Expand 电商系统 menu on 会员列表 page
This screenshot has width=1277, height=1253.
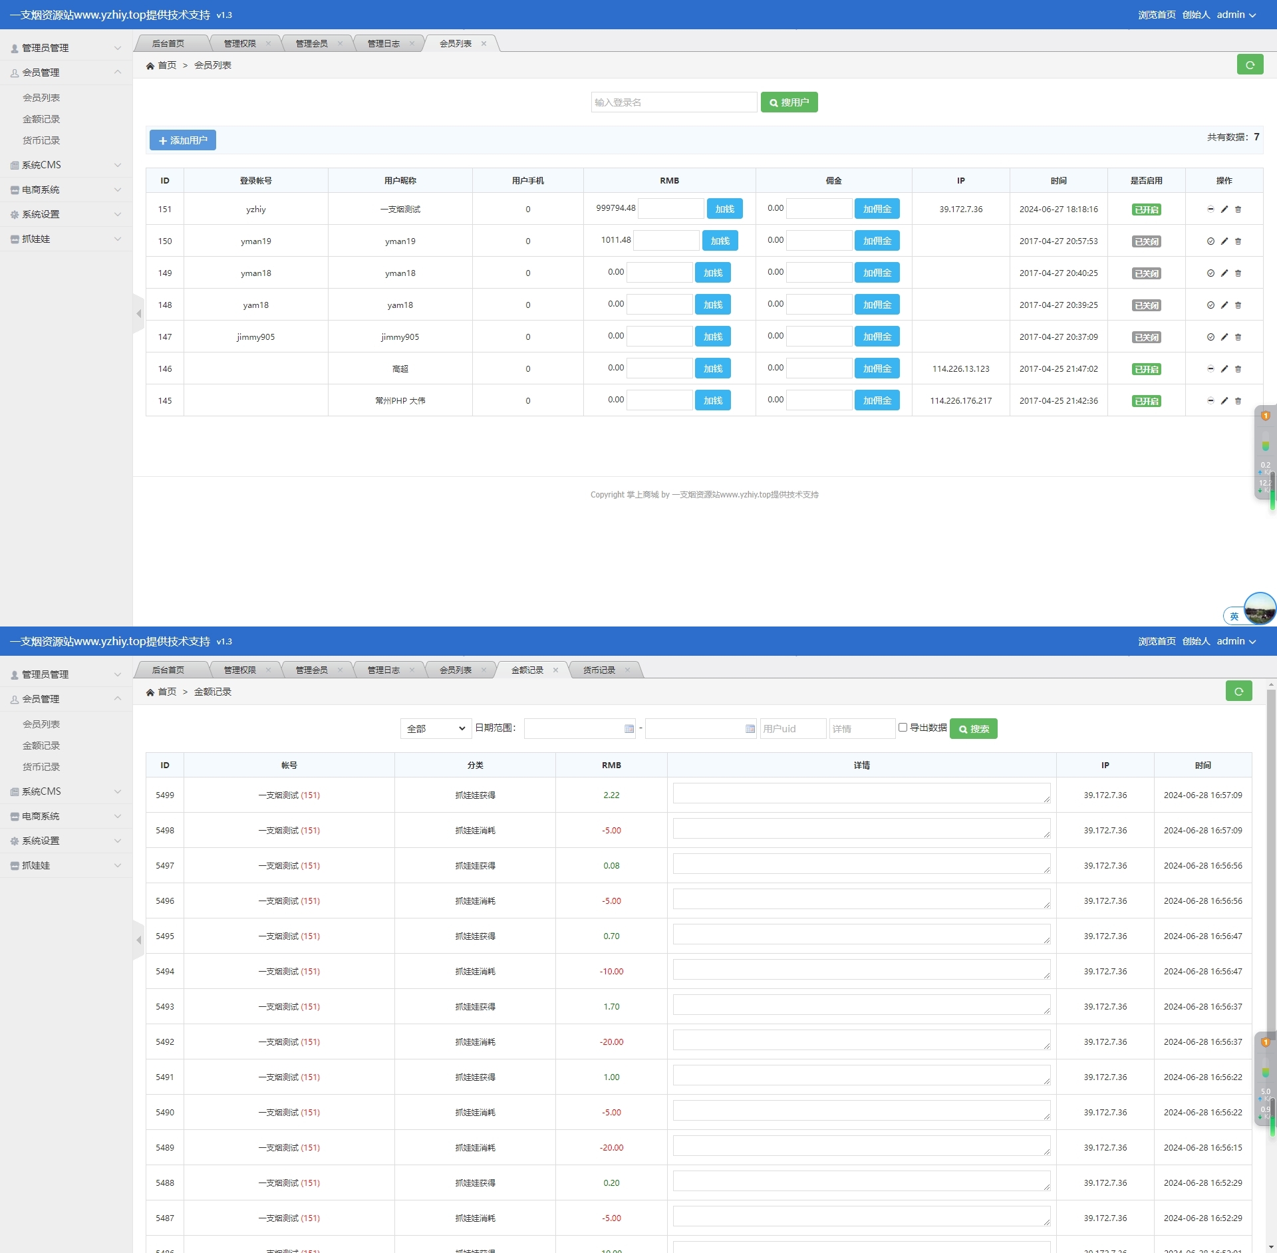66,190
